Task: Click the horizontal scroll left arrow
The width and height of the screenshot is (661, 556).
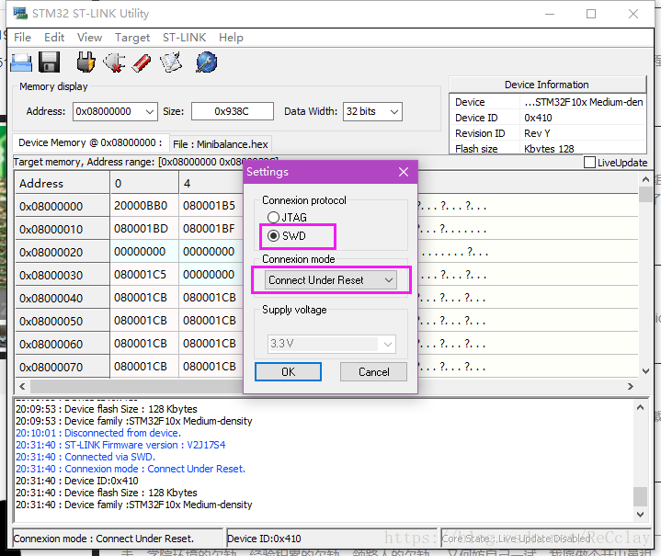Action: pyautogui.click(x=22, y=386)
